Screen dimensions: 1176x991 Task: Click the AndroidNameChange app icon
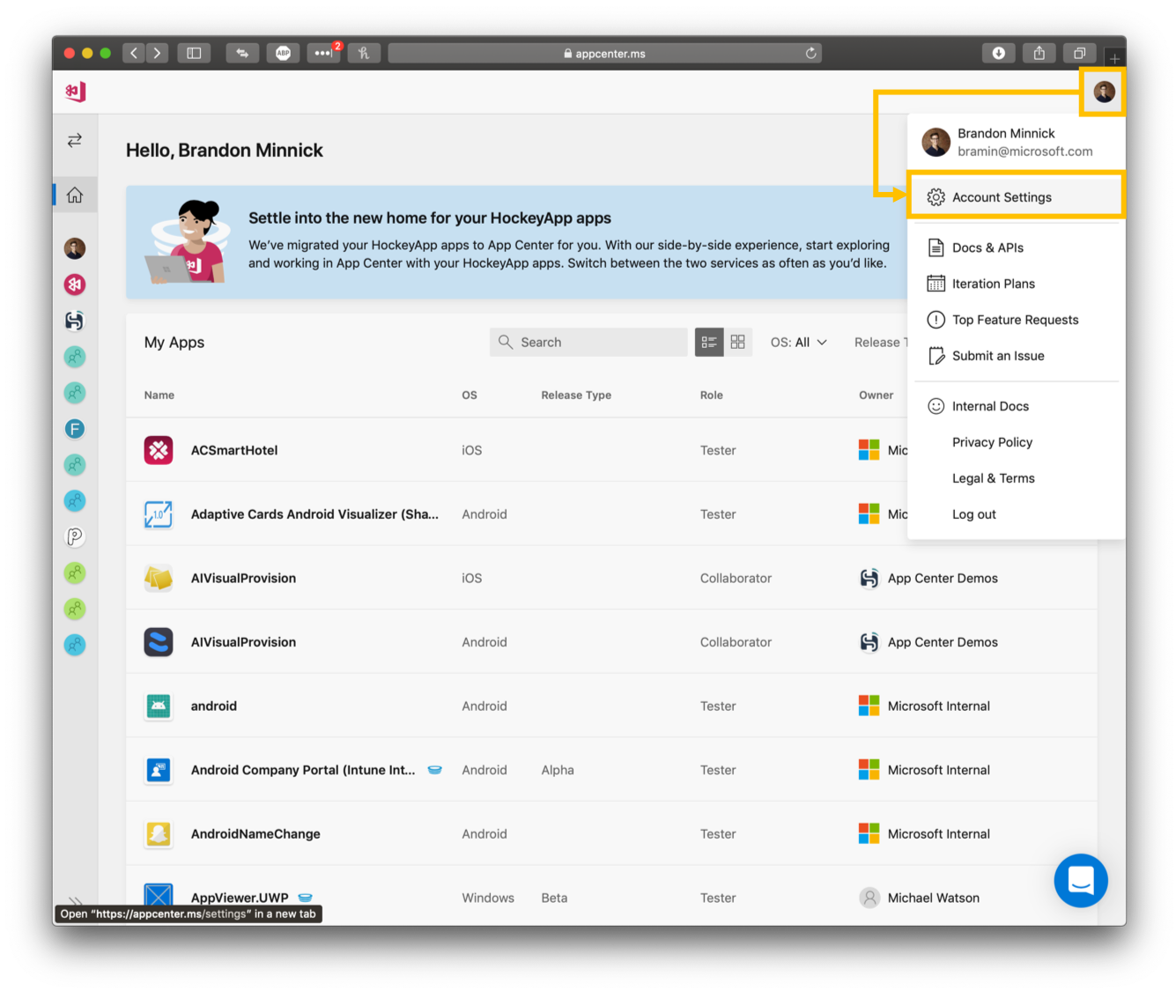[x=159, y=833]
